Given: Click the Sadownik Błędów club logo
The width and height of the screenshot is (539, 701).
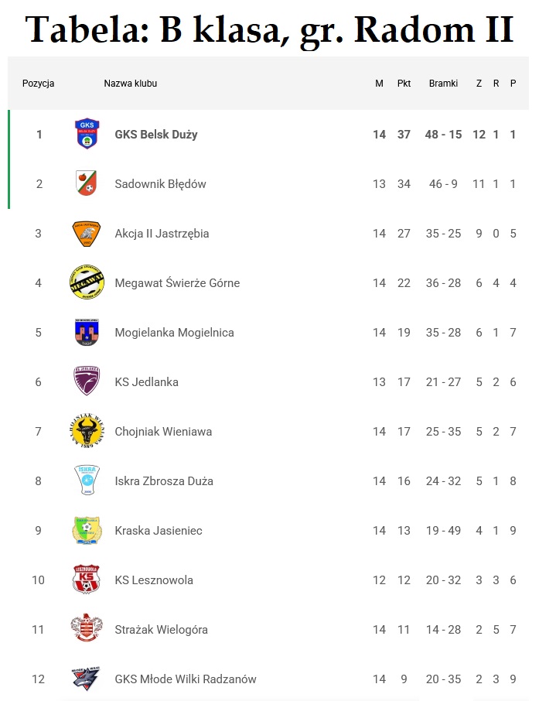Looking at the screenshot, I should click(87, 183).
